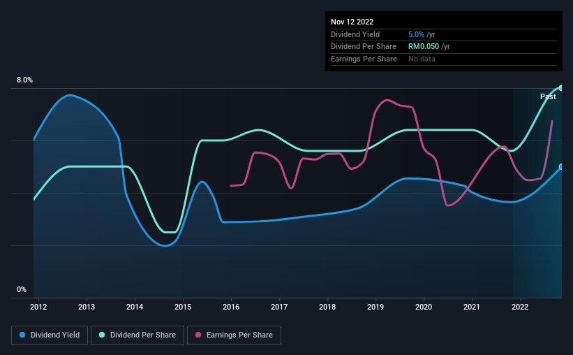This screenshot has width=573, height=355.
Task: Toggle the Earnings Per Share legend button
Action: pos(234,335)
